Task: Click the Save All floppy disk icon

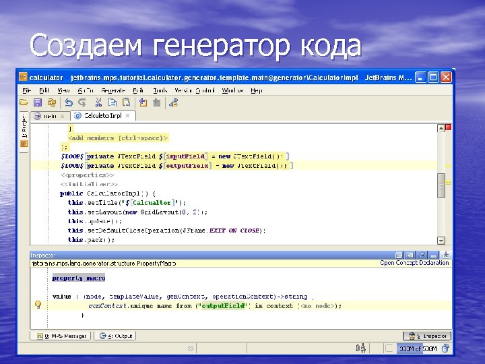Action: coord(38,102)
